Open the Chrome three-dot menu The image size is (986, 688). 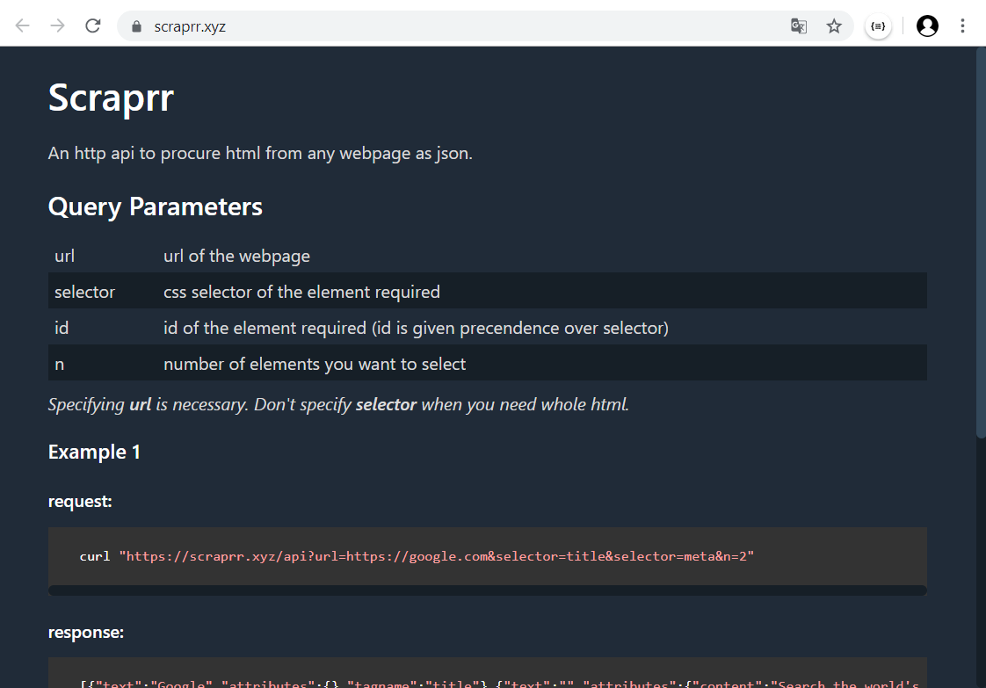(962, 26)
